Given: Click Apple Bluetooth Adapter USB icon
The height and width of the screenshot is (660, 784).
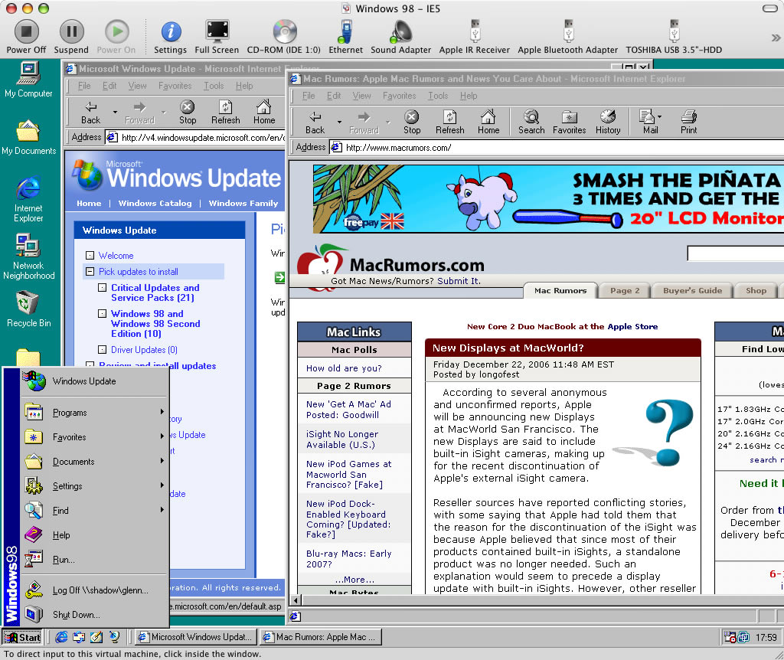Looking at the screenshot, I should click(x=568, y=37).
